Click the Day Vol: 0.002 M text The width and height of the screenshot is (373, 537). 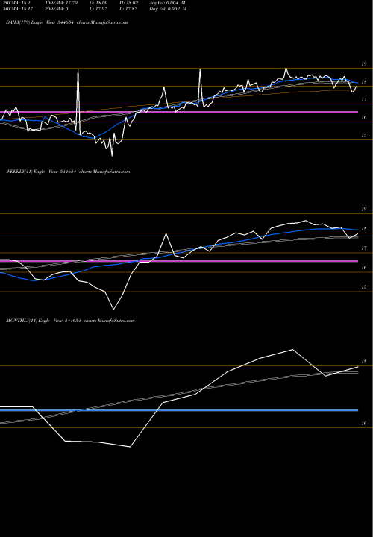pyautogui.click(x=168, y=9)
